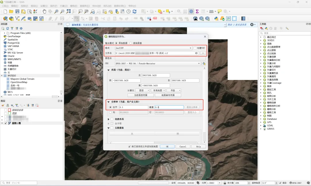Open the 图层 calculate-from dropdown

(143, 90)
